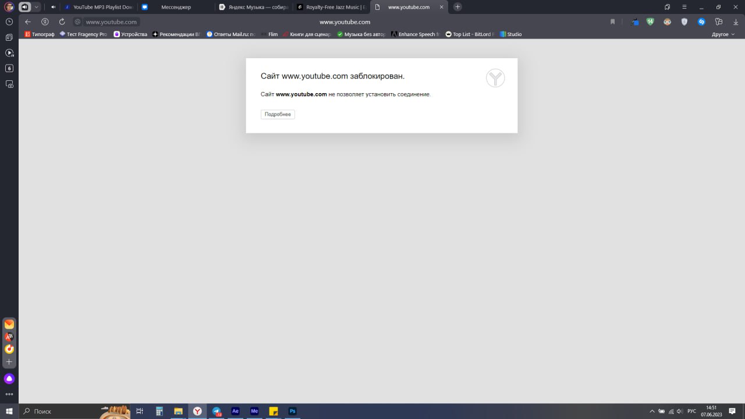This screenshot has height=419, width=745.
Task: Open the Shazam extension icon
Action: pos(701,22)
